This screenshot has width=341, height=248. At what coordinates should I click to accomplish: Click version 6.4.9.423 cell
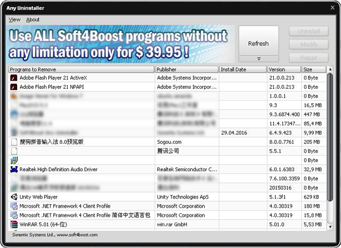tap(284, 133)
